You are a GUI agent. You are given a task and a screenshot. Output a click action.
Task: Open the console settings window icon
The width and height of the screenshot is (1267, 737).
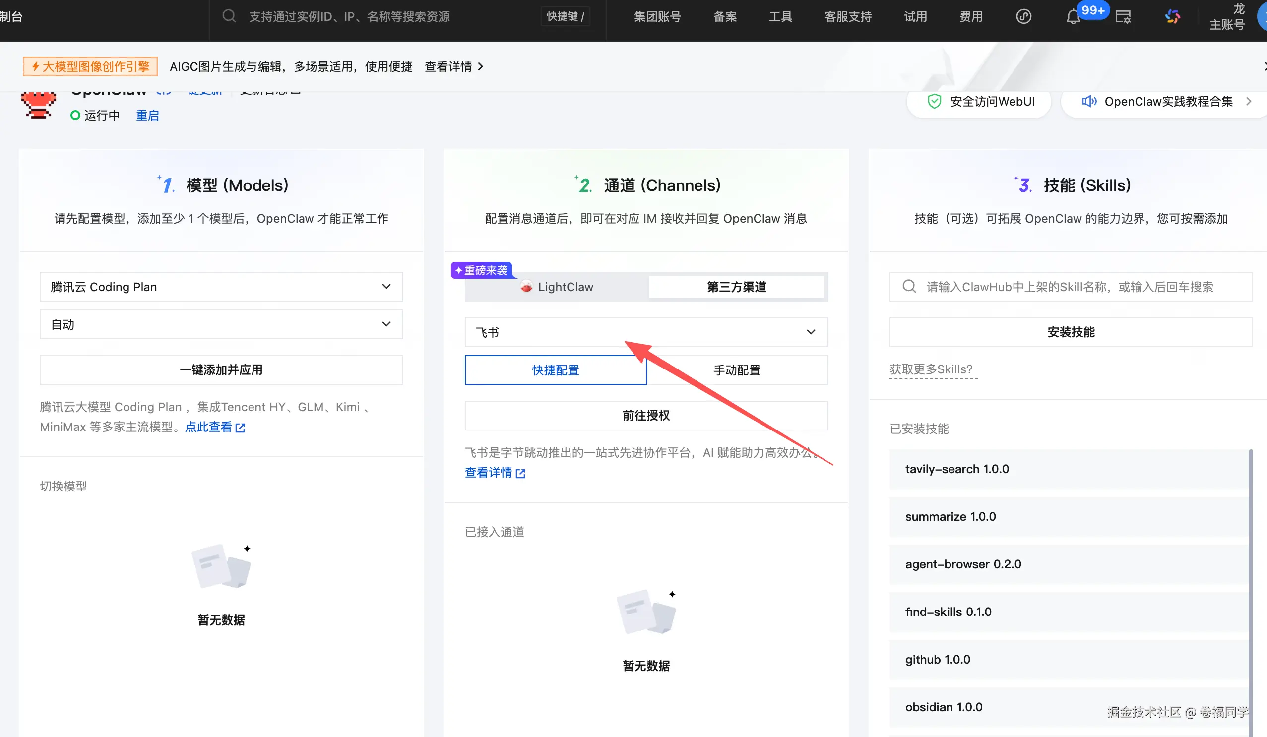pos(1123,17)
